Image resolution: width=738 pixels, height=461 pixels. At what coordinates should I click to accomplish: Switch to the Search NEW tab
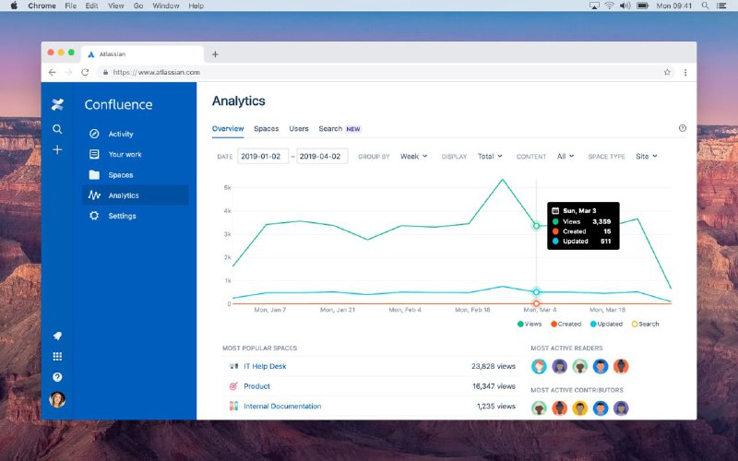click(339, 128)
